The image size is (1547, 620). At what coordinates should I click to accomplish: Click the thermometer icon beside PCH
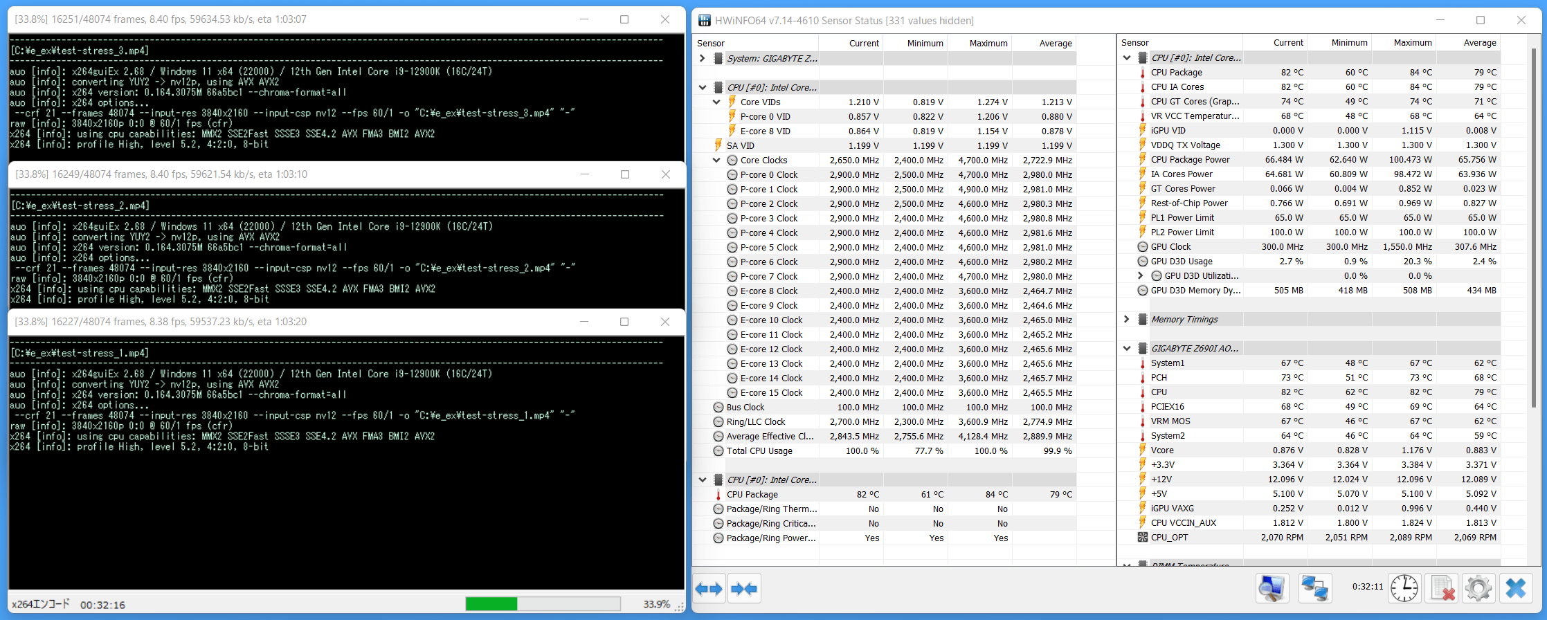pyautogui.click(x=1142, y=377)
